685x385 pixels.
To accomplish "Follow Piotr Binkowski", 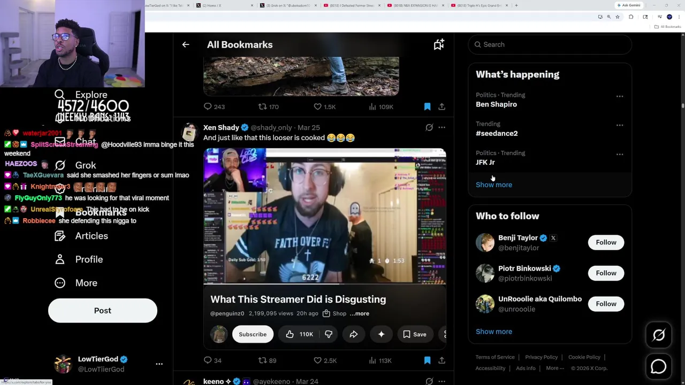I will [606, 273].
